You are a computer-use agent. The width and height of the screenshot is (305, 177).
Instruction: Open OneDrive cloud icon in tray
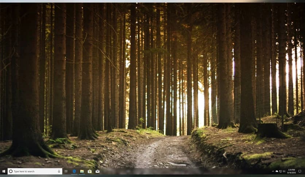pos(277,172)
